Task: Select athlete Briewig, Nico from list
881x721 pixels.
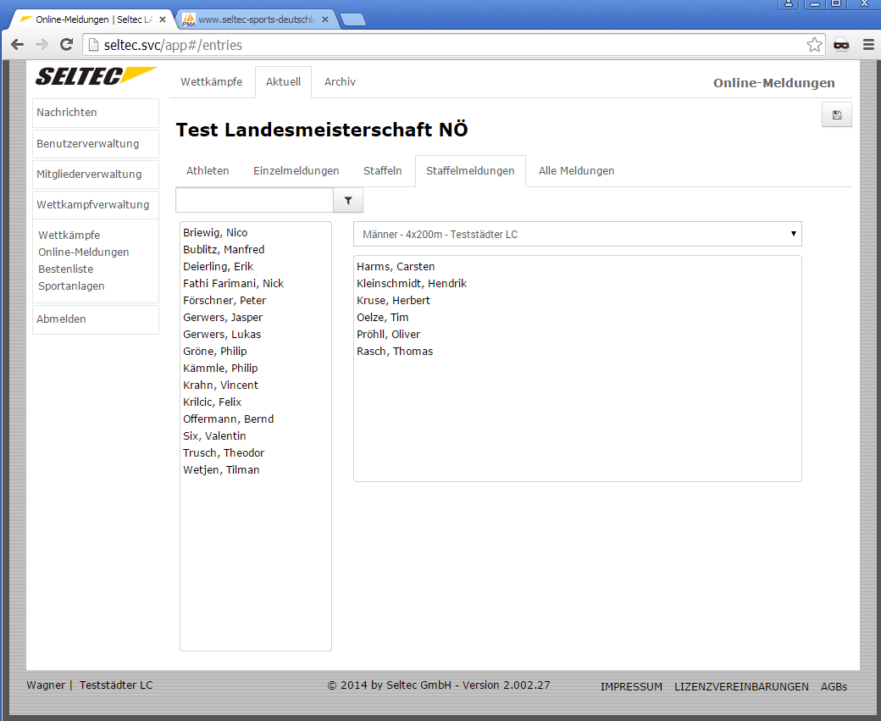Action: click(x=215, y=233)
